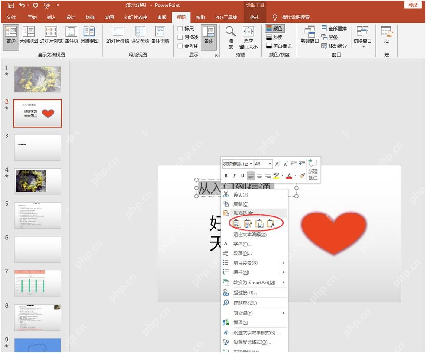426x353 pixels.
Task: Open the Zoom (缩放) dialog
Action: [231, 38]
